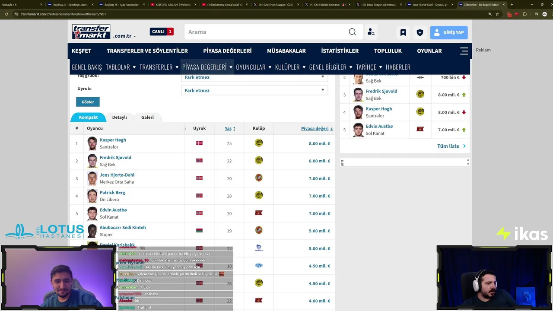This screenshot has height=311, width=553.
Task: Click Fredrik Sjøvold's club crest in sidebar list
Action: tap(420, 94)
